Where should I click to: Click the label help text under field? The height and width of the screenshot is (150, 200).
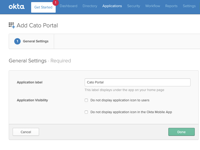tap(124, 90)
